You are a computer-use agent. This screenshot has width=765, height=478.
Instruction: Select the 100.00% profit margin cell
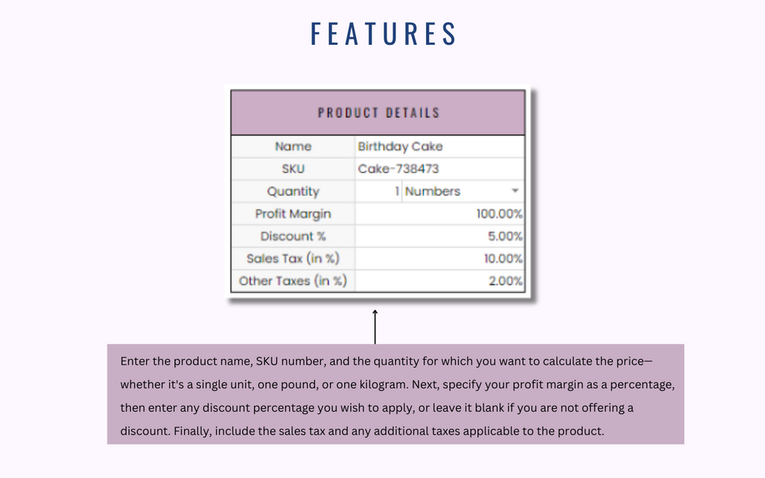pos(439,214)
